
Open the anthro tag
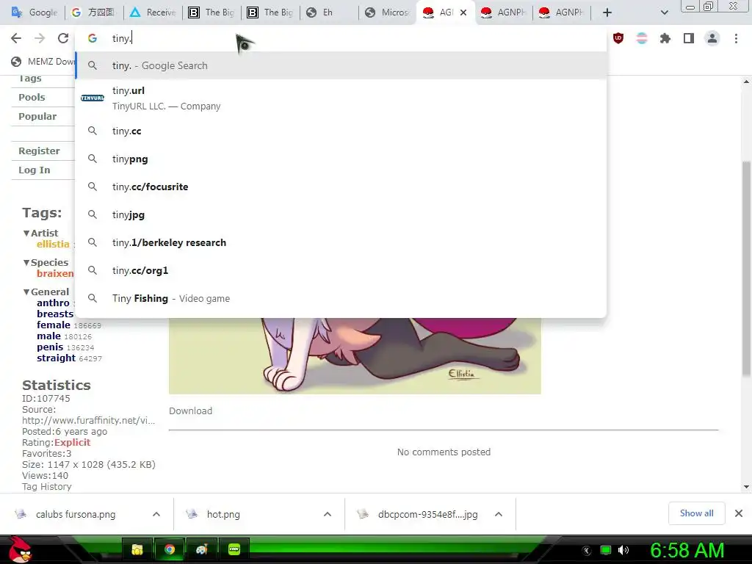53,303
